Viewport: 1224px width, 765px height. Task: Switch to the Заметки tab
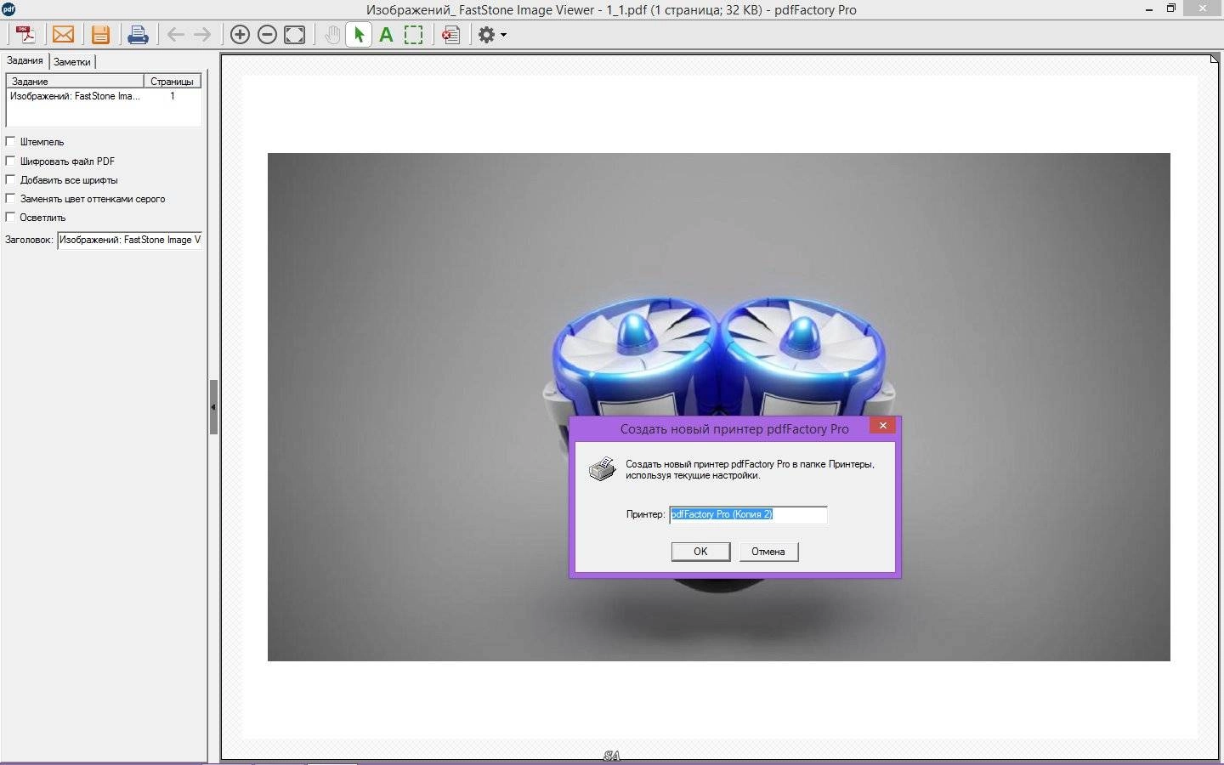pyautogui.click(x=72, y=61)
